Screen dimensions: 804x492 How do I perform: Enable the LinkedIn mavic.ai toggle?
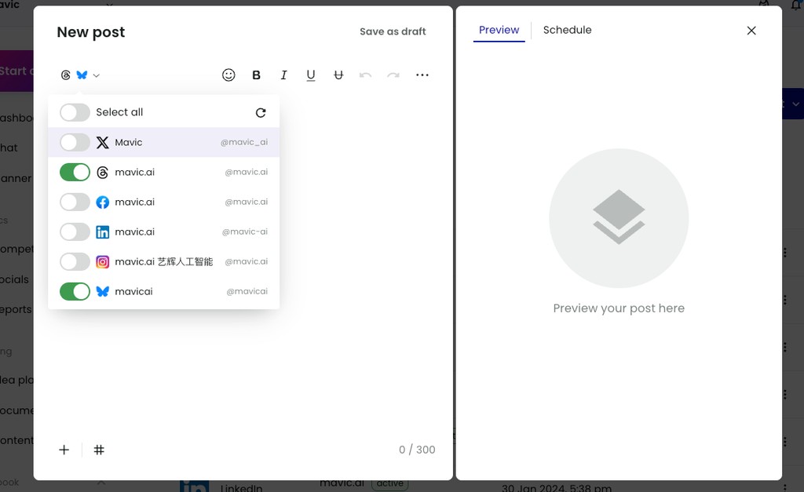pos(75,232)
